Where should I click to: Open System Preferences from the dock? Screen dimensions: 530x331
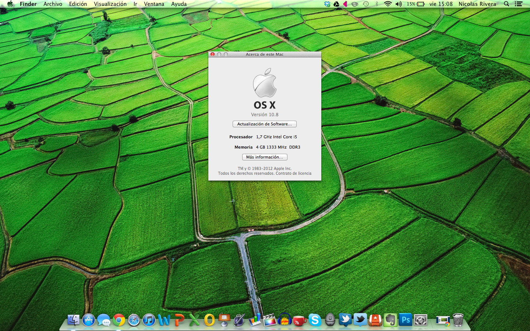421,320
